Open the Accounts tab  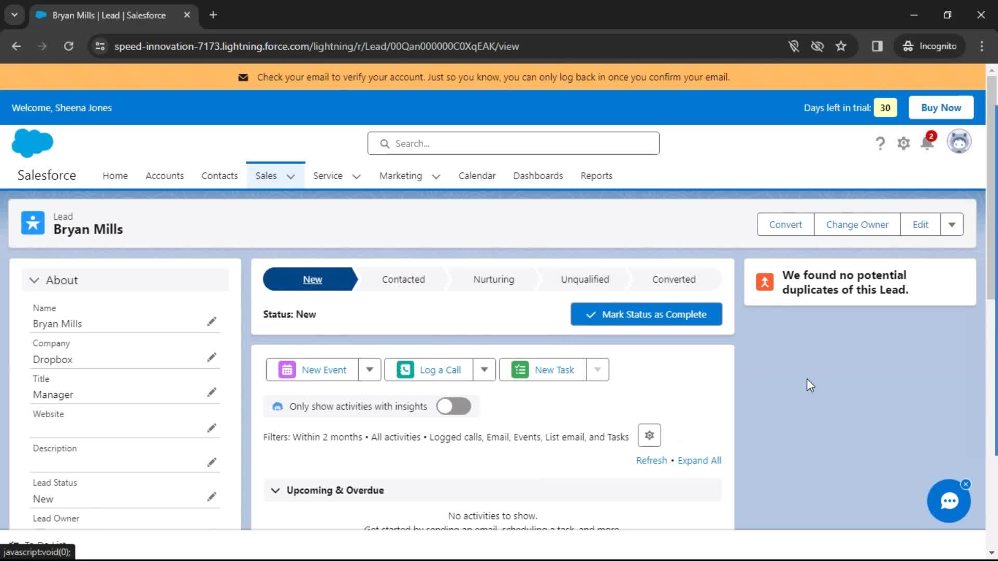(x=165, y=176)
